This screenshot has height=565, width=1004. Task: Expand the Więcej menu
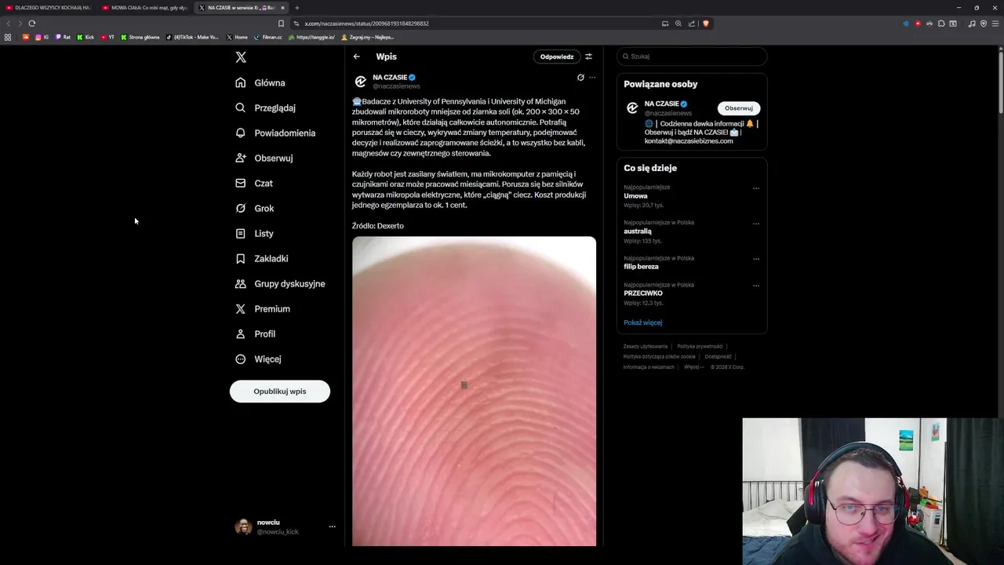point(258,359)
